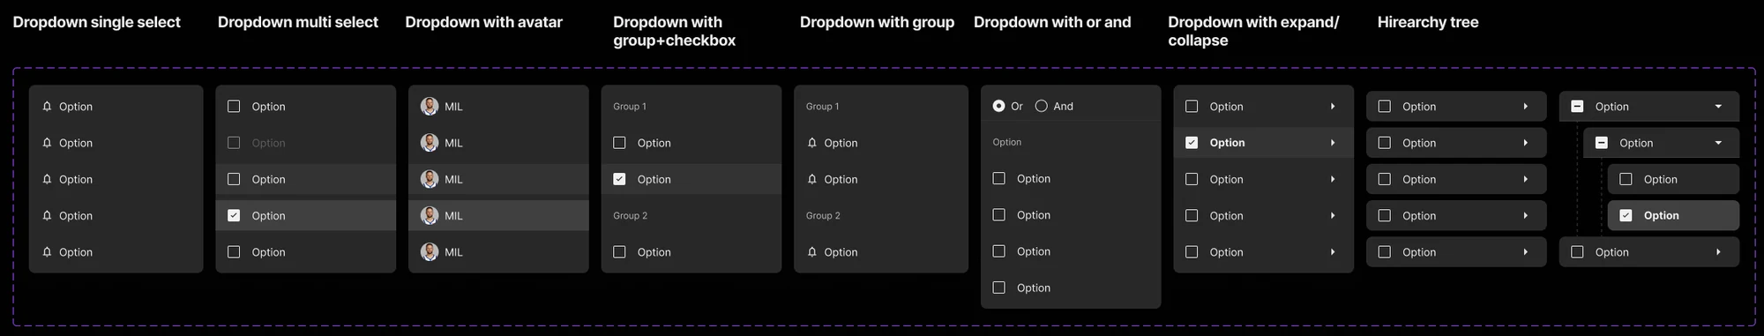Uncheck the bold checked Option in expand/collapse dropdown
Viewport: 1764px width, 336px height.
pyautogui.click(x=1192, y=142)
